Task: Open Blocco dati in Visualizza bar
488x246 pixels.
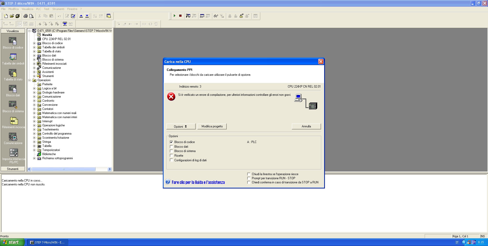Action: point(13,91)
